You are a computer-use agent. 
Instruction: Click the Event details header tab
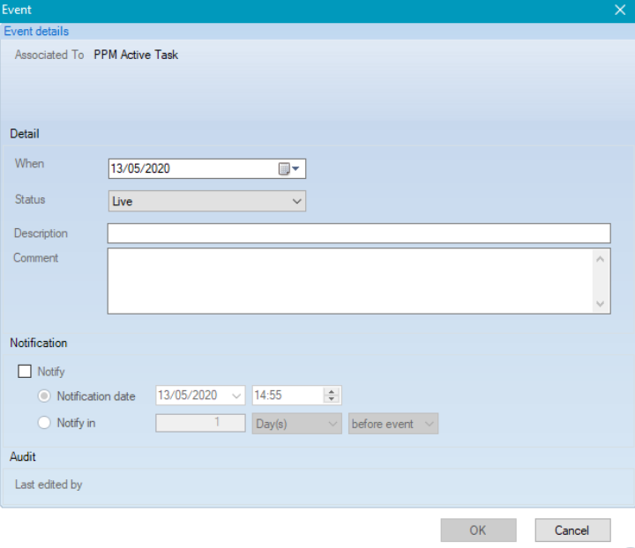(36, 32)
